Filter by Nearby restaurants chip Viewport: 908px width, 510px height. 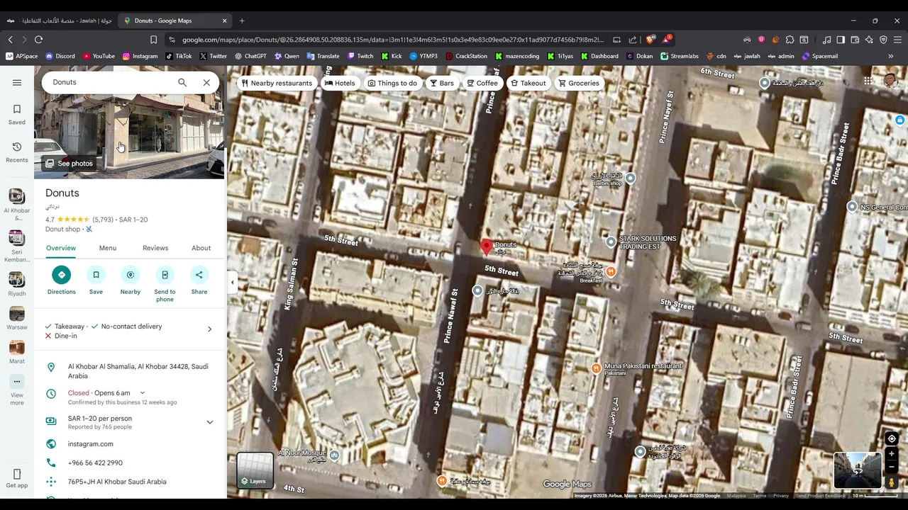click(x=277, y=83)
